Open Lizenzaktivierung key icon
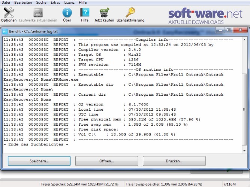The height and width of the screenshot is (187, 250). tap(130, 12)
